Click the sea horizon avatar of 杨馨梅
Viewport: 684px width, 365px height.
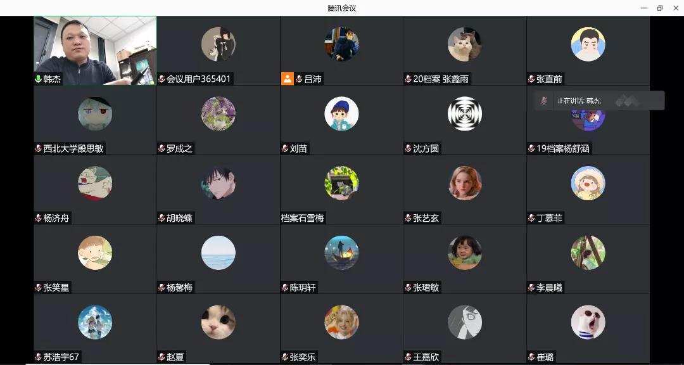coord(218,252)
